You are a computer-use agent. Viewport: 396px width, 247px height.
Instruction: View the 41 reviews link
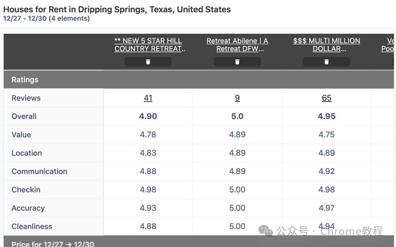click(x=148, y=98)
